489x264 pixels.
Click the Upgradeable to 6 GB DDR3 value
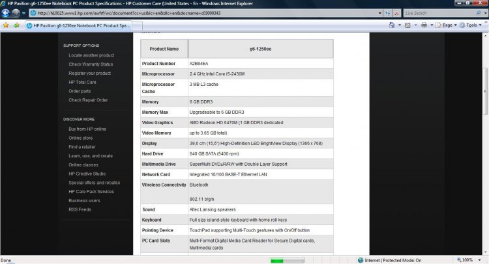(216, 112)
